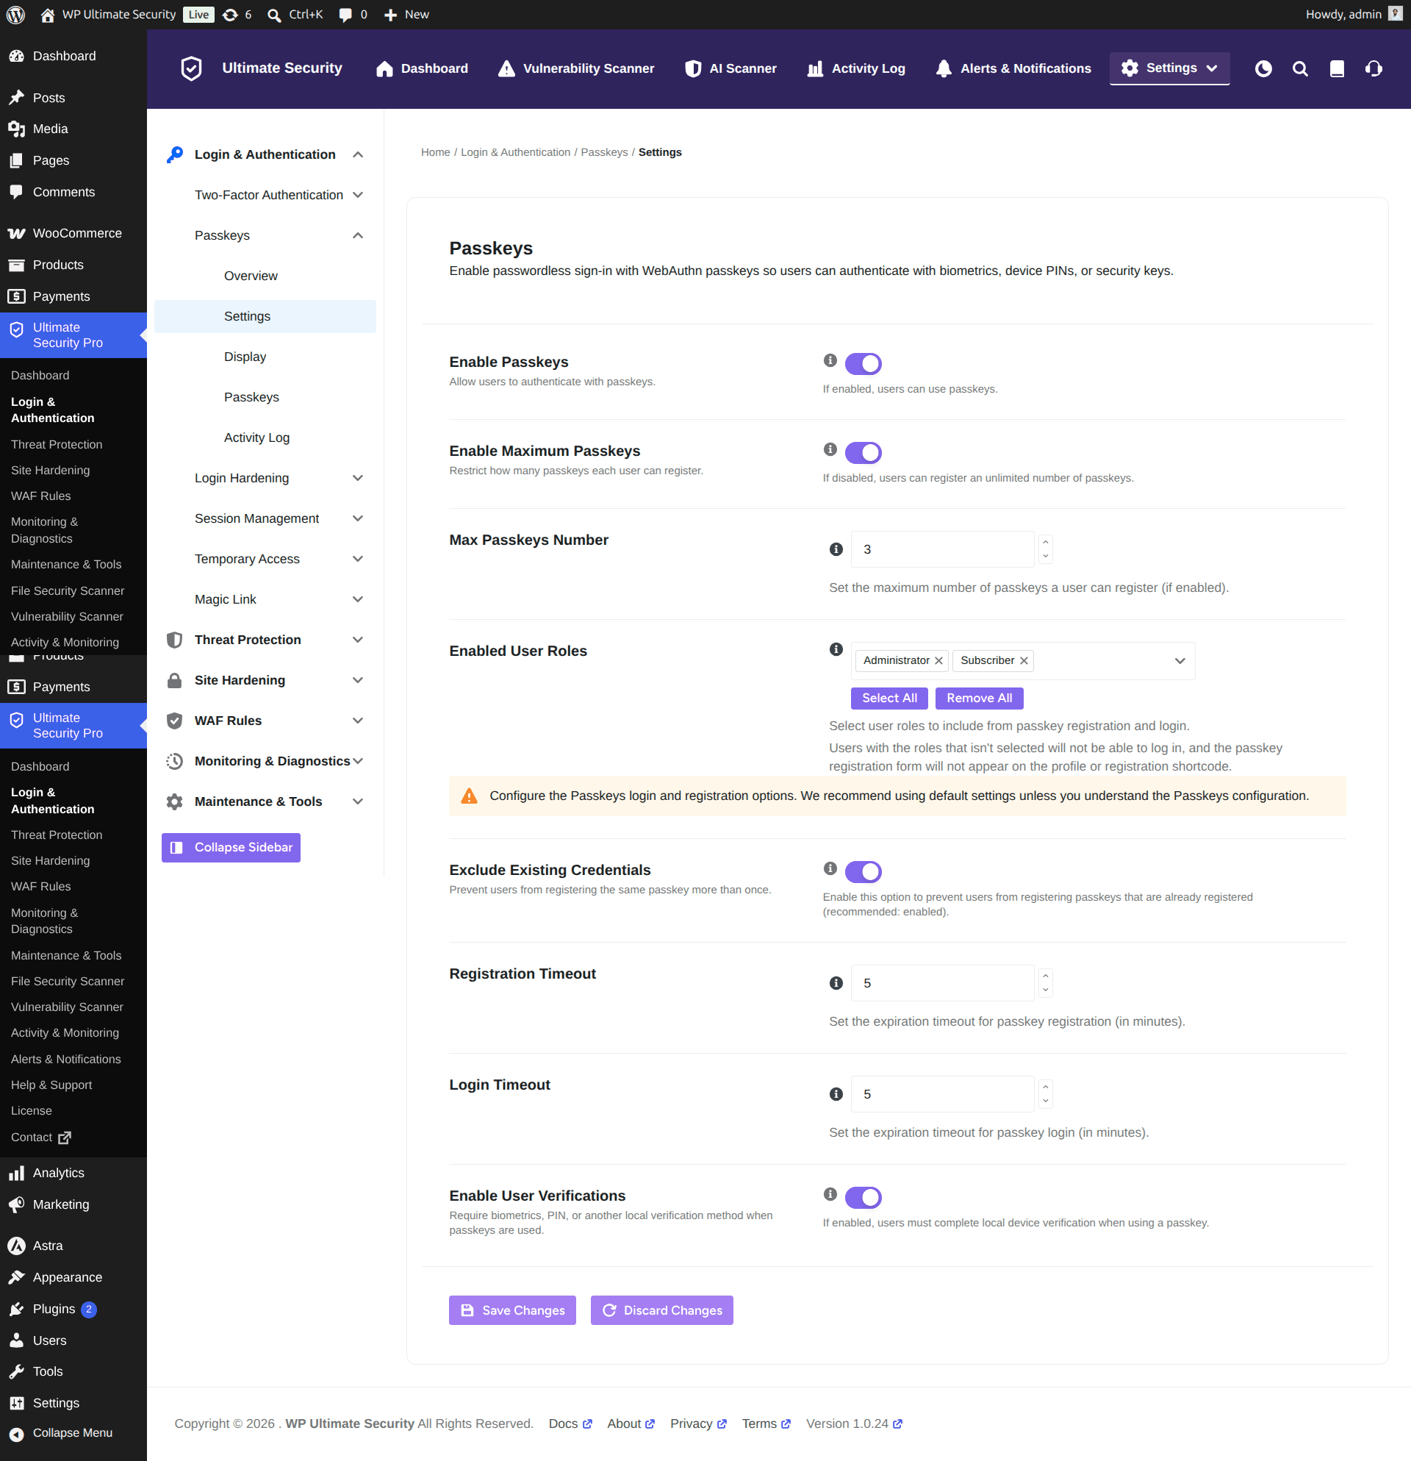This screenshot has height=1461, width=1411.
Task: Click Remove All roles button
Action: coord(979,698)
